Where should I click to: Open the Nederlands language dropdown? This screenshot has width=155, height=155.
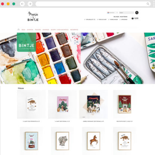pyautogui.click(x=112, y=13)
